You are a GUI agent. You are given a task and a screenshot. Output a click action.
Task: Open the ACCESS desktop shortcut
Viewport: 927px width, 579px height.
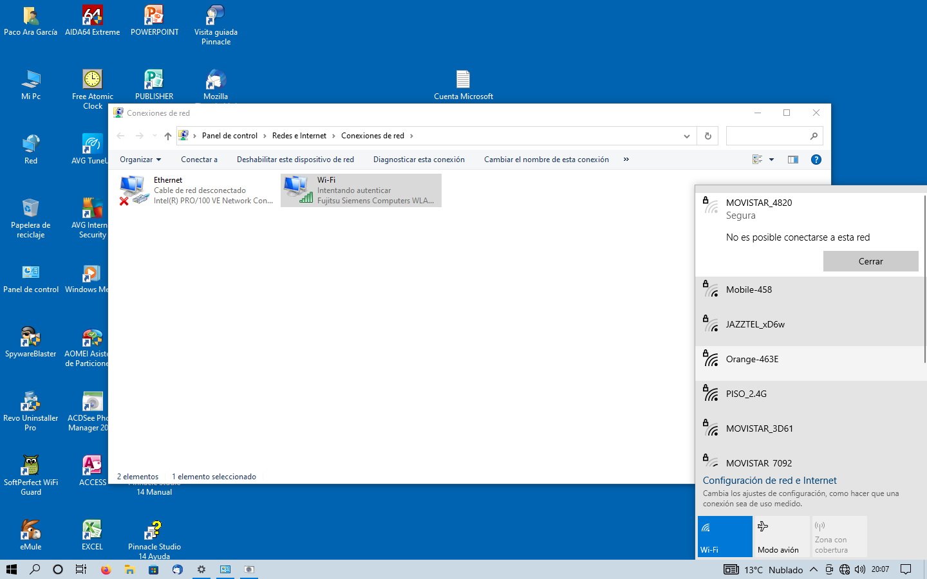click(x=92, y=471)
